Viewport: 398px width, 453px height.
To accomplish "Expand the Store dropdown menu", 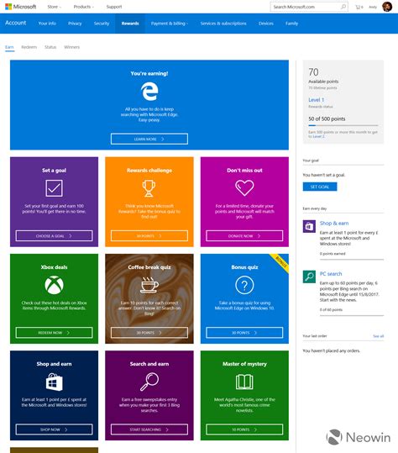I will click(x=55, y=7).
